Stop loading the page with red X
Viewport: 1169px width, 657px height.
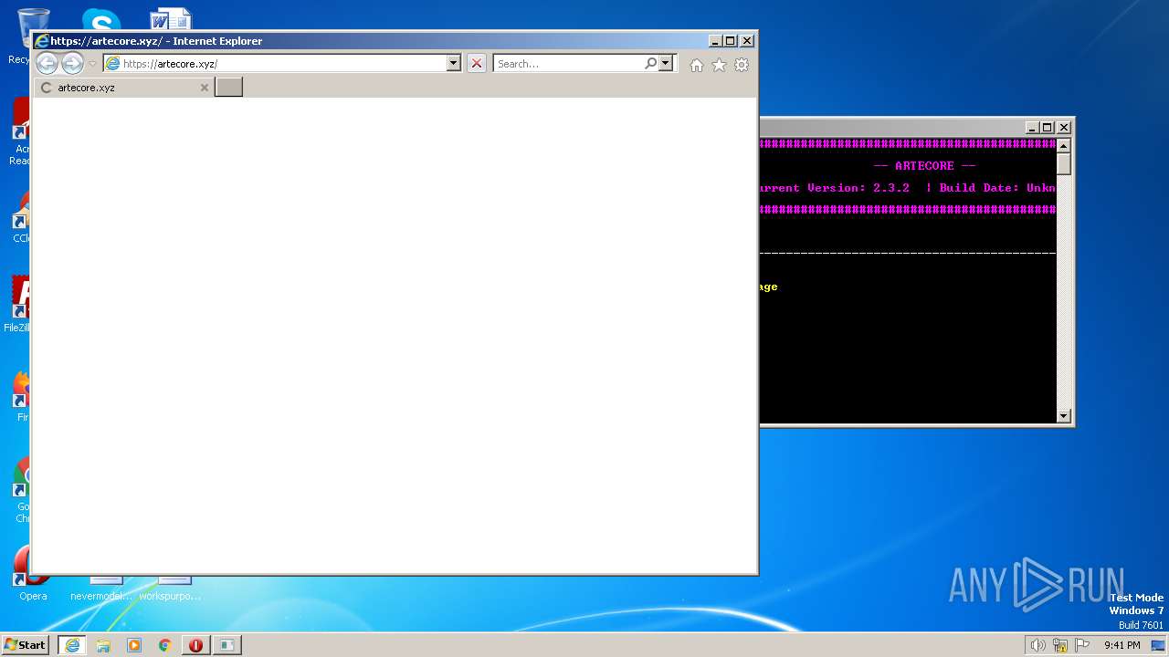[x=477, y=64]
